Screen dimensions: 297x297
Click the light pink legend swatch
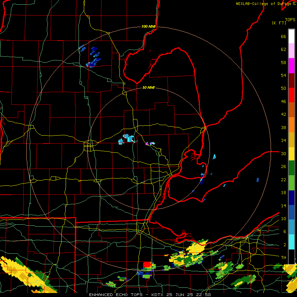click(x=291, y=50)
